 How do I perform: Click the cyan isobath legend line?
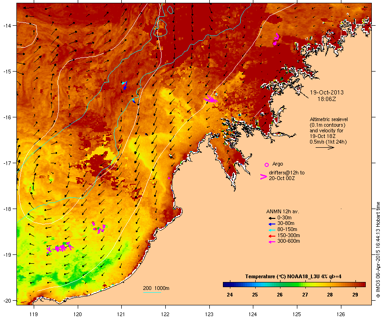[152, 292]
